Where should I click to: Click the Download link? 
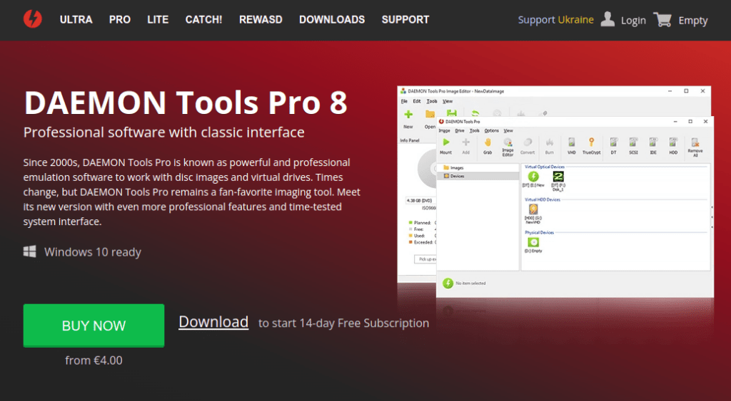coord(213,322)
